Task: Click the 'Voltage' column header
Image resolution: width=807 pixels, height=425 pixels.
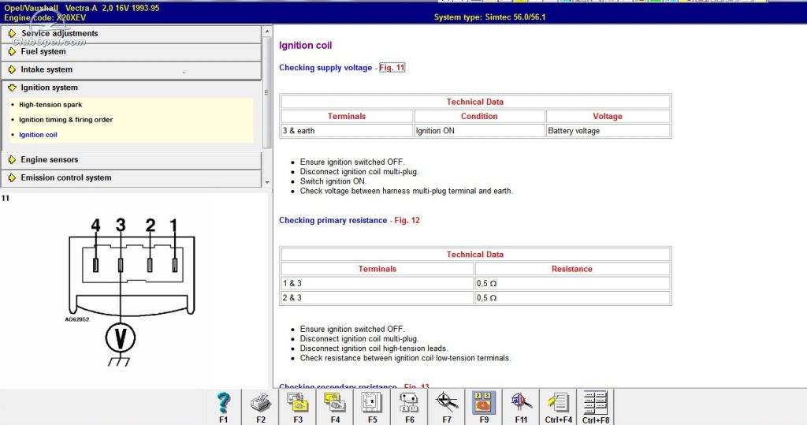Action: [x=608, y=117]
